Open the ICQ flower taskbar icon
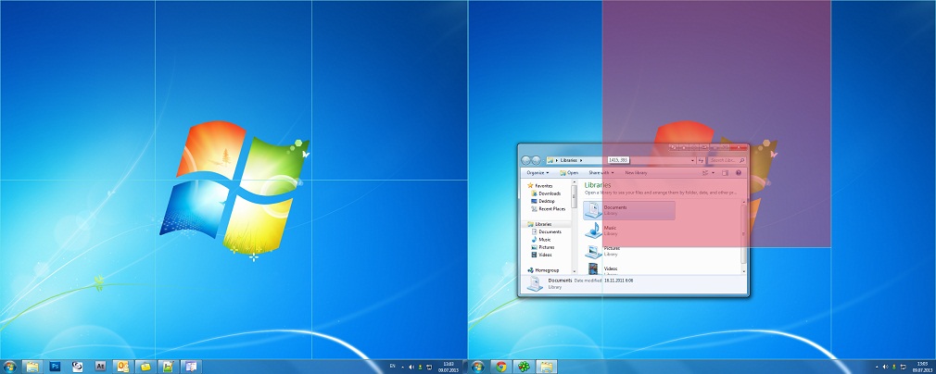Image resolution: width=936 pixels, height=374 pixels. click(524, 367)
